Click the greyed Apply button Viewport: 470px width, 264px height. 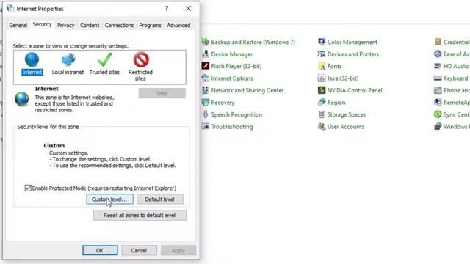click(x=178, y=251)
